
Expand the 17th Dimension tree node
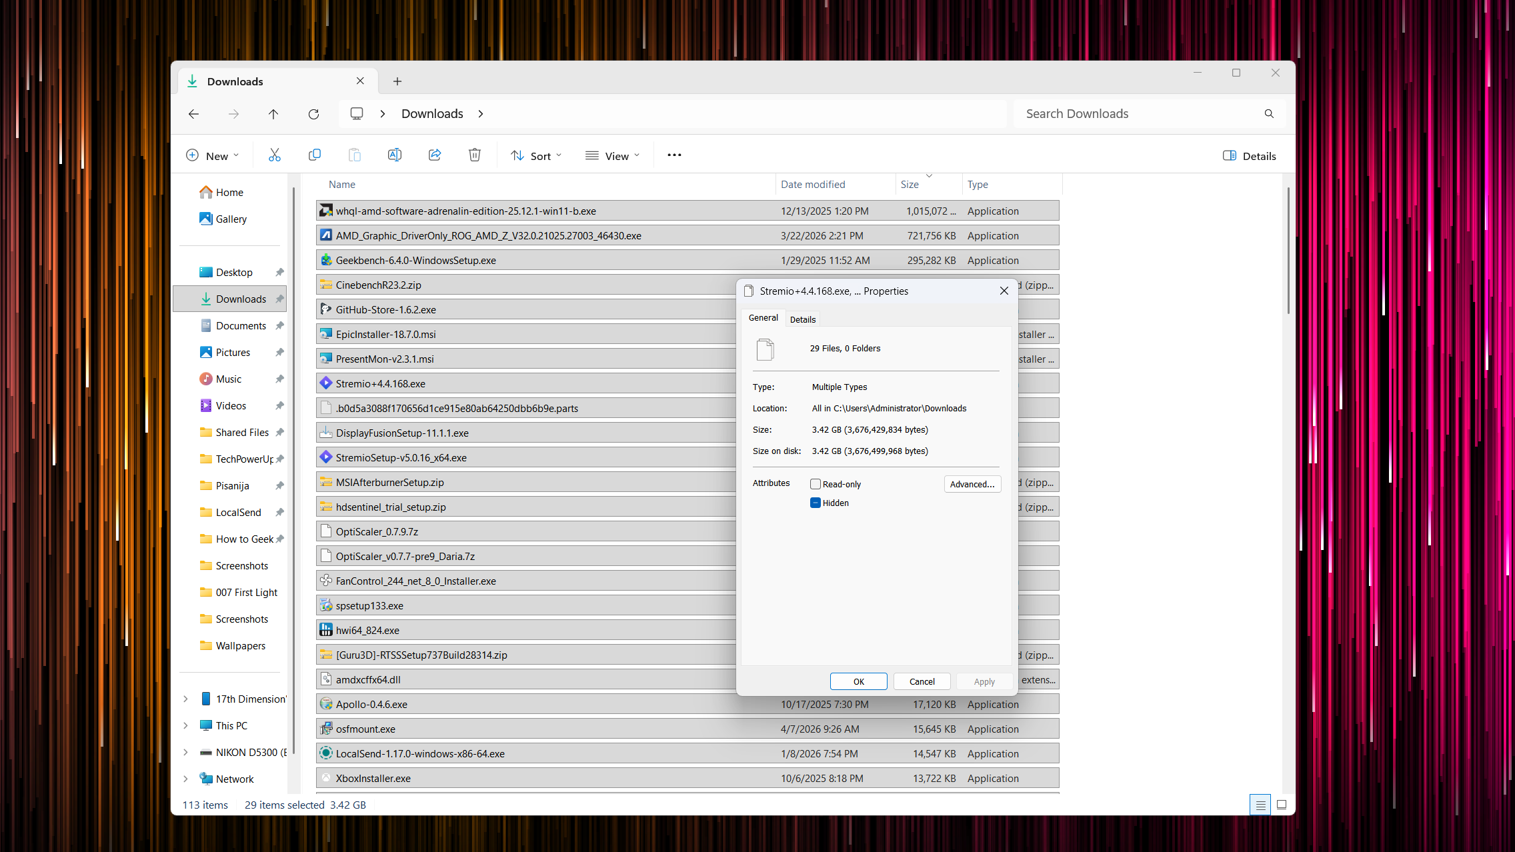click(185, 699)
